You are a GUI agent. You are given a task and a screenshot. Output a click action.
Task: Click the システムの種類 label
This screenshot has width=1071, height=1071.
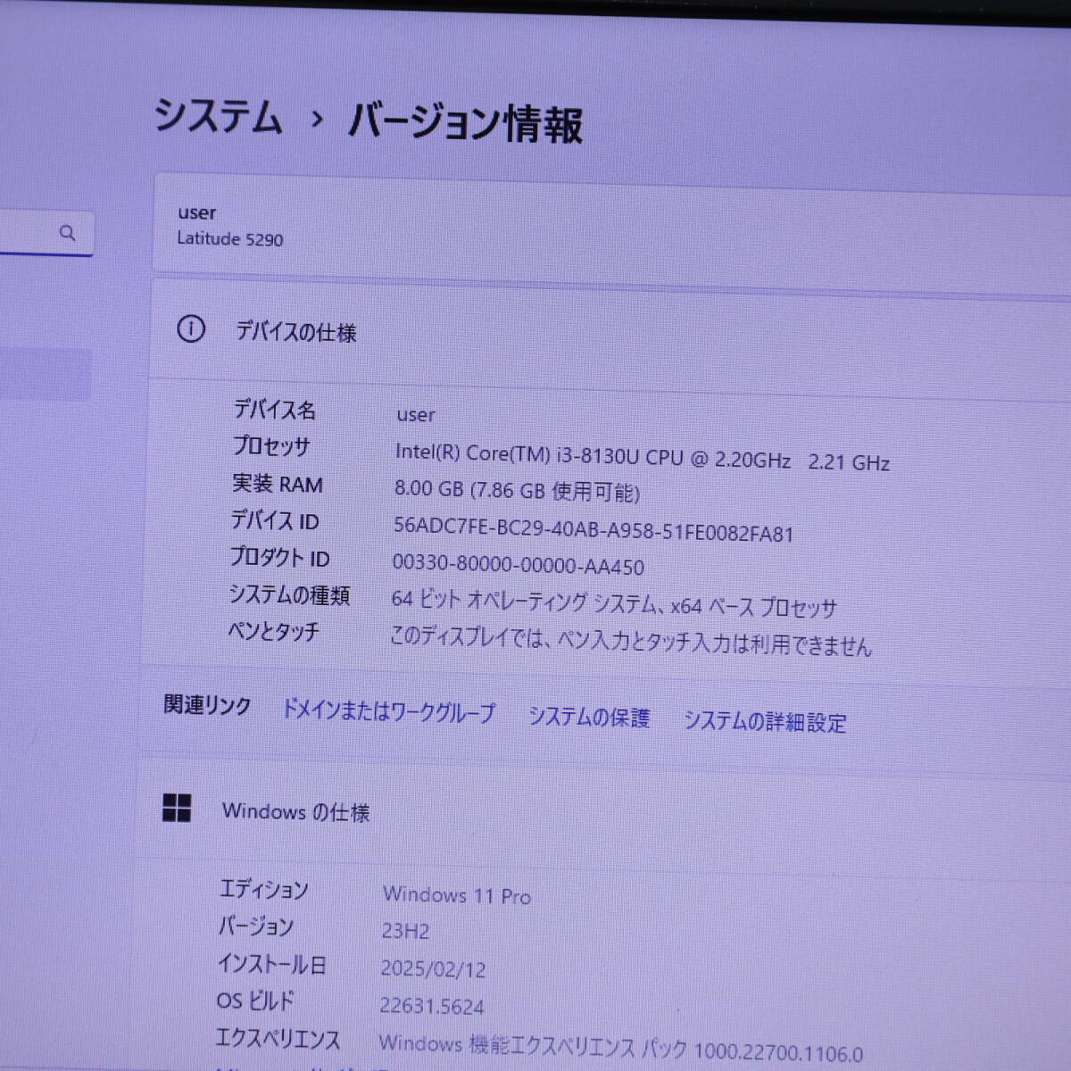pyautogui.click(x=289, y=595)
